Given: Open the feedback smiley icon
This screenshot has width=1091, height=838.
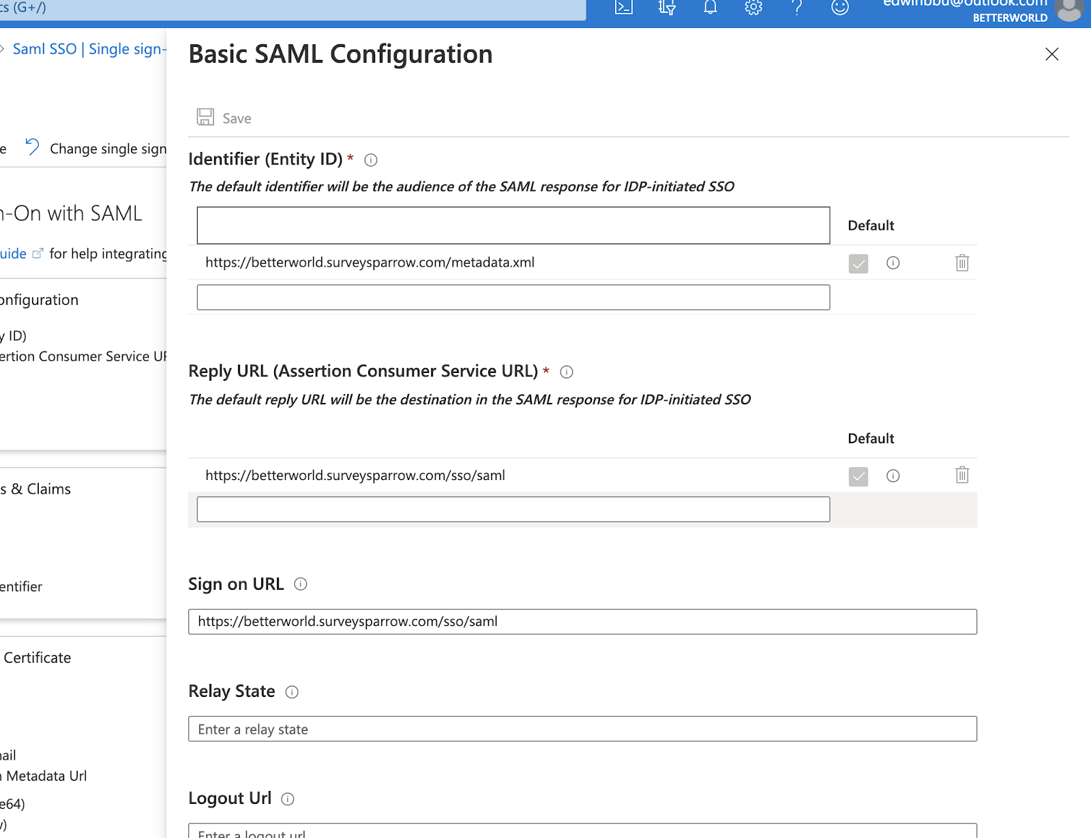Looking at the screenshot, I should [839, 8].
